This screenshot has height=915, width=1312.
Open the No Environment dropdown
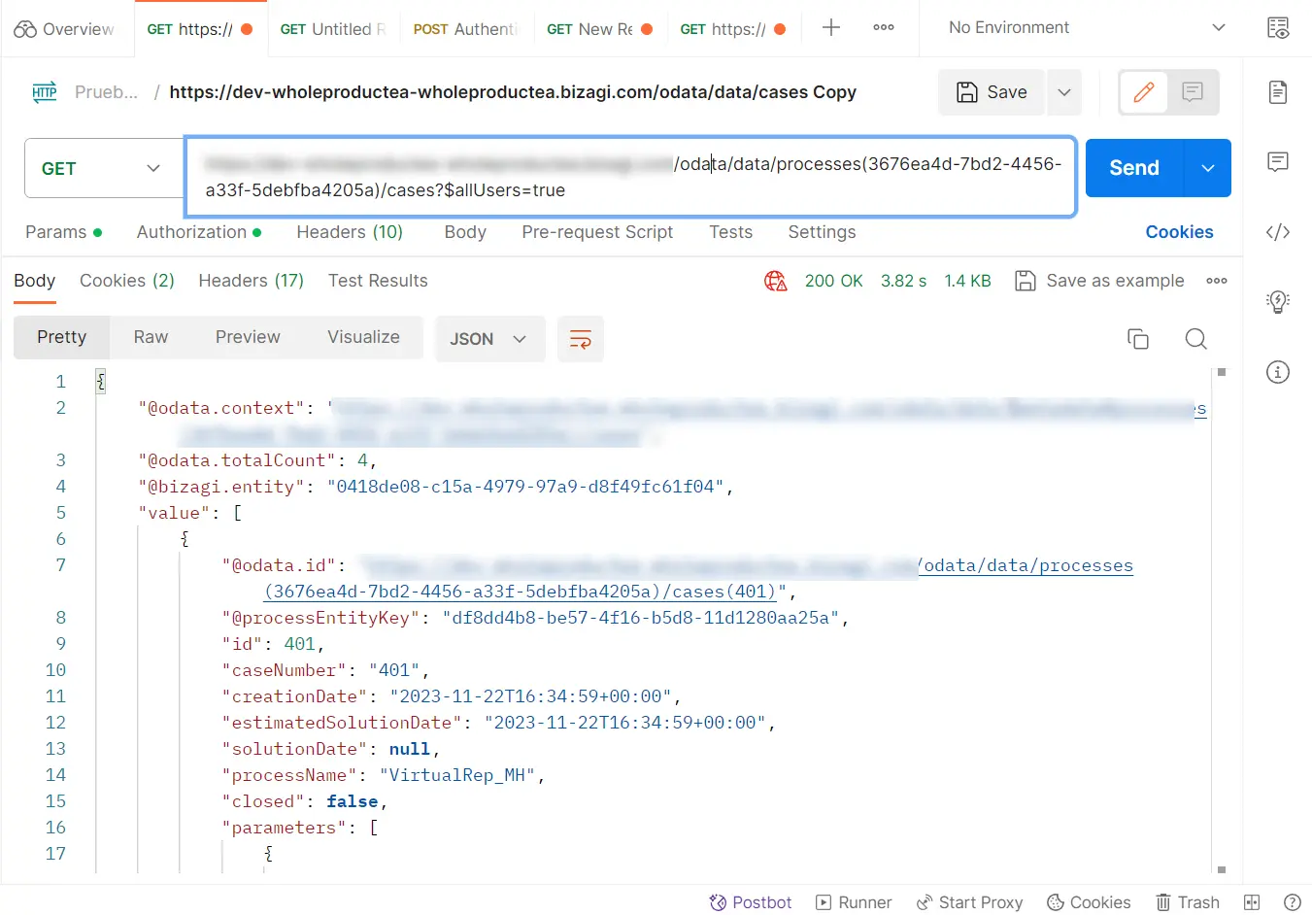tap(1087, 28)
